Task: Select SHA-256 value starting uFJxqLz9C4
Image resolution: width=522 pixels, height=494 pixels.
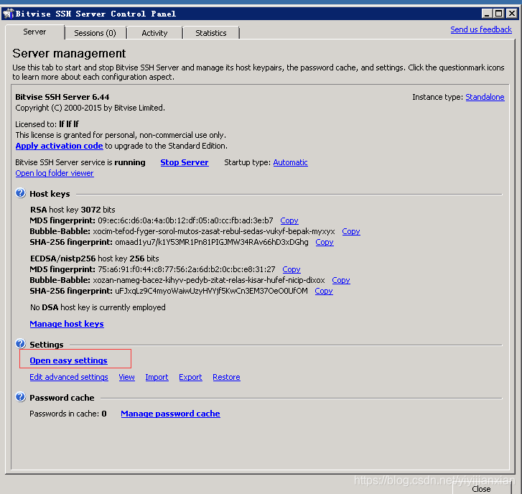Action: point(211,291)
